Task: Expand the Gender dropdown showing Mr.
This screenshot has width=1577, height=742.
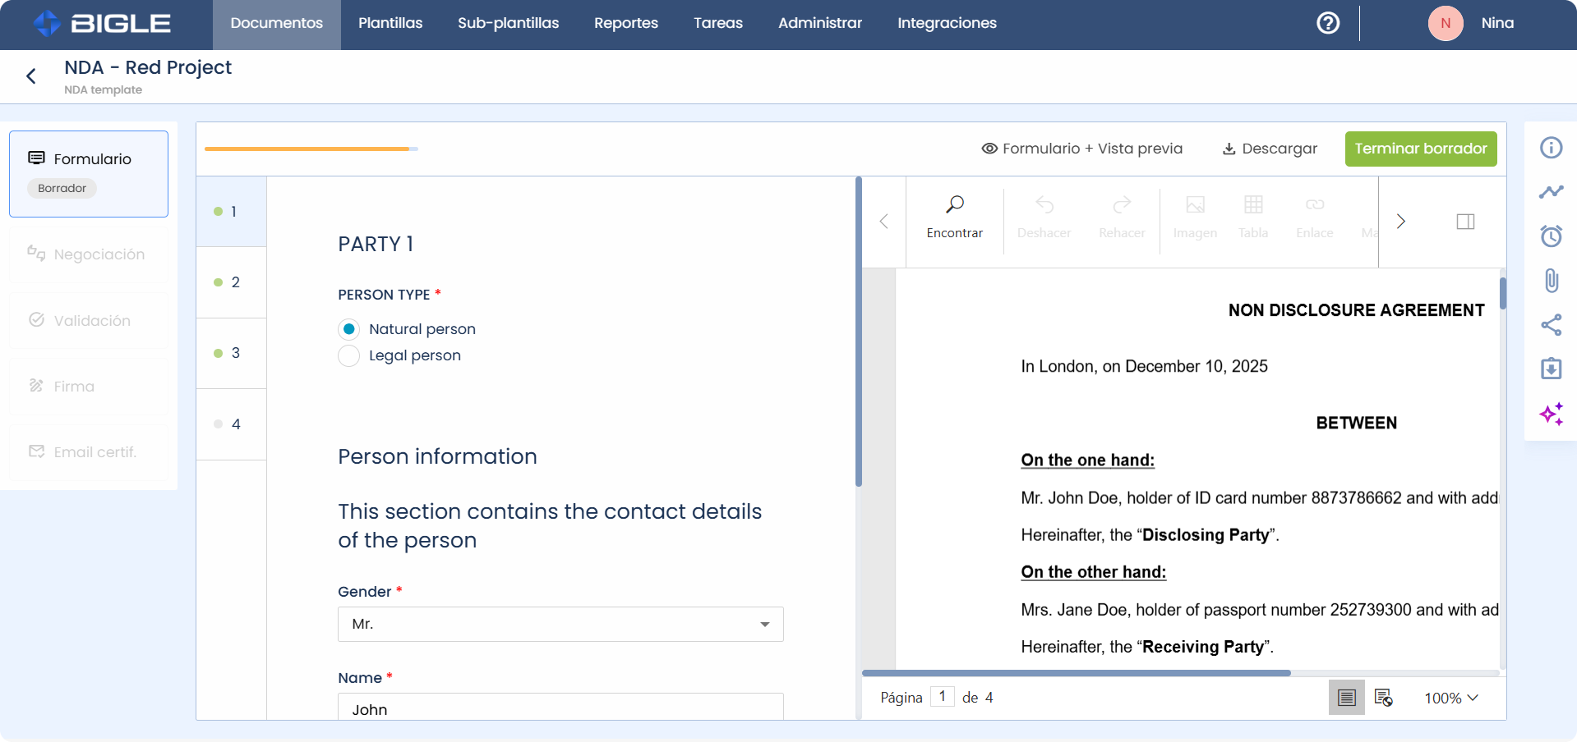Action: coord(560,624)
